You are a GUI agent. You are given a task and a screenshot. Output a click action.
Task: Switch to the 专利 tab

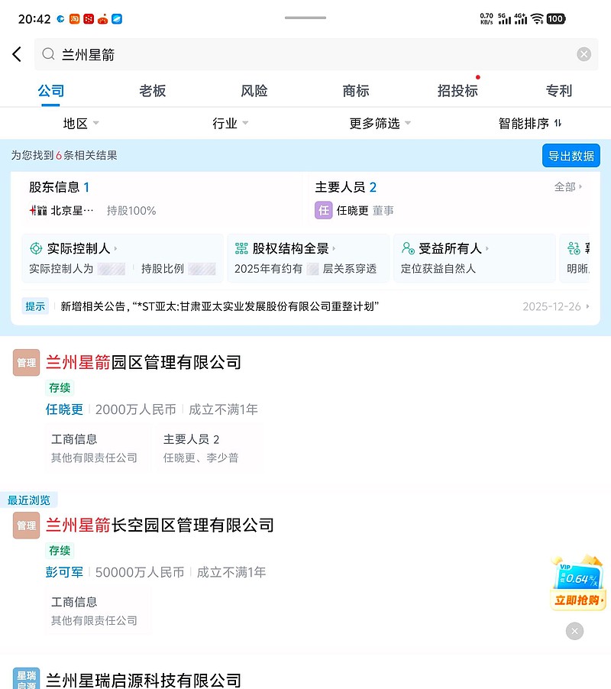point(559,91)
